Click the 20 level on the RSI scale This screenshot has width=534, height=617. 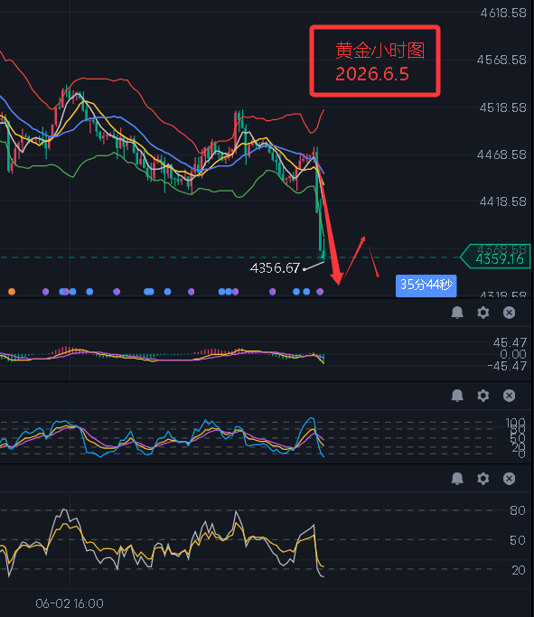[x=519, y=570]
